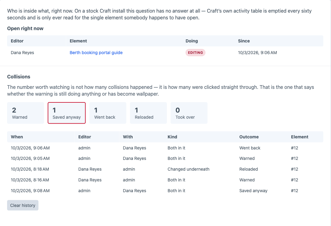Click the When column header
This screenshot has height=226, width=331.
click(x=17, y=137)
